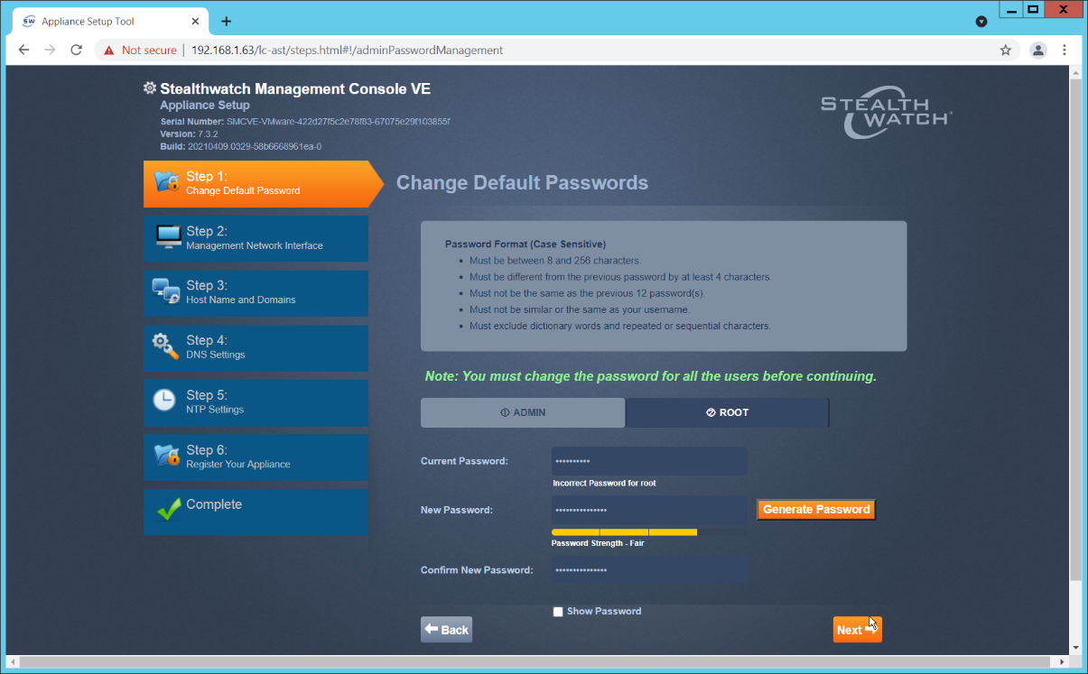
Task: Click Generate Password
Action: (x=815, y=509)
